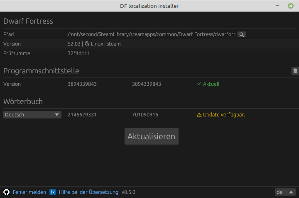Click the Aktuell status text
Screen dimensions: 299x198
211,84
